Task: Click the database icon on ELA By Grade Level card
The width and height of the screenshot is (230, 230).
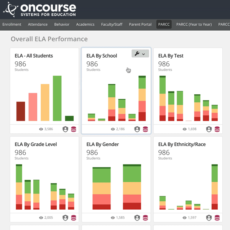Action: point(74,218)
